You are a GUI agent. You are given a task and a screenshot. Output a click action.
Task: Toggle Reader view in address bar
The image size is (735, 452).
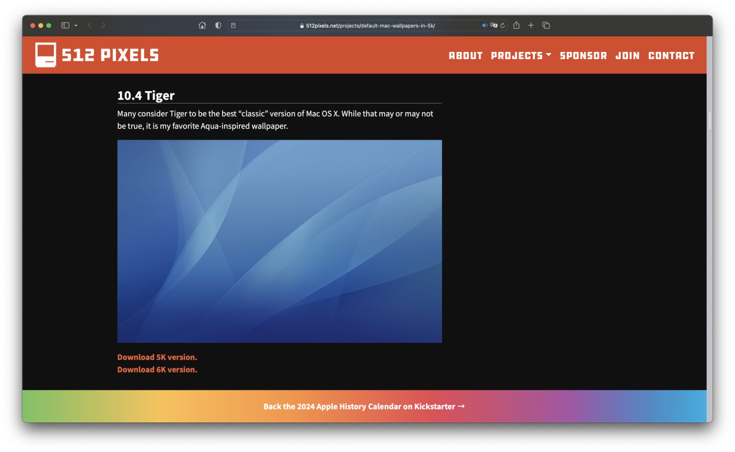(x=233, y=25)
